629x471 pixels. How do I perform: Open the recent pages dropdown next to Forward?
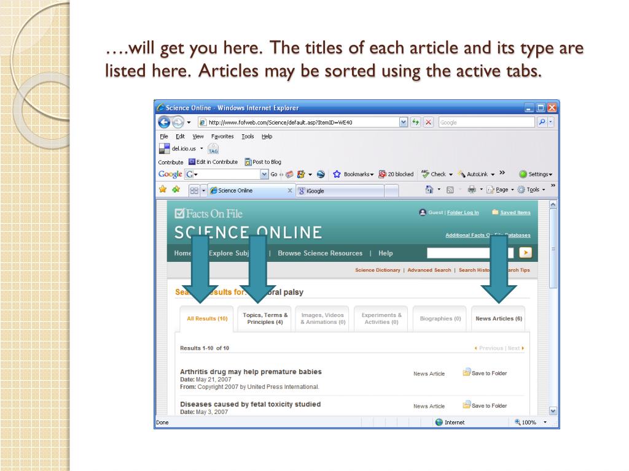point(189,123)
